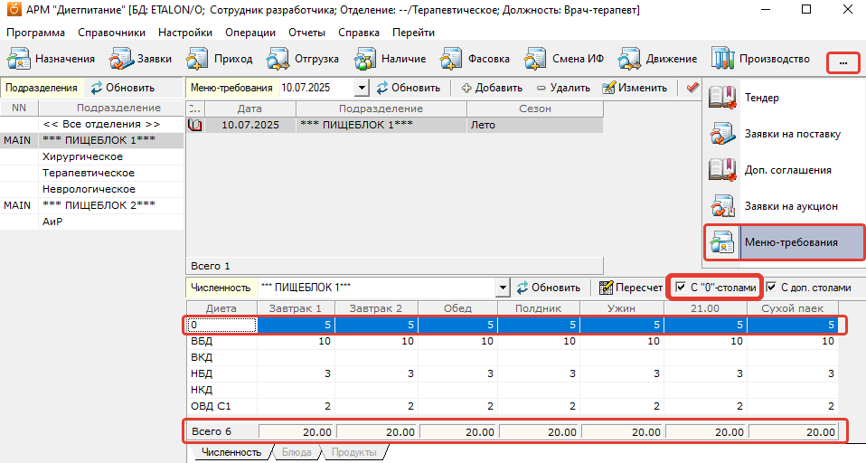The width and height of the screenshot is (866, 463).
Task: Click the Дата column header
Action: 249,109
